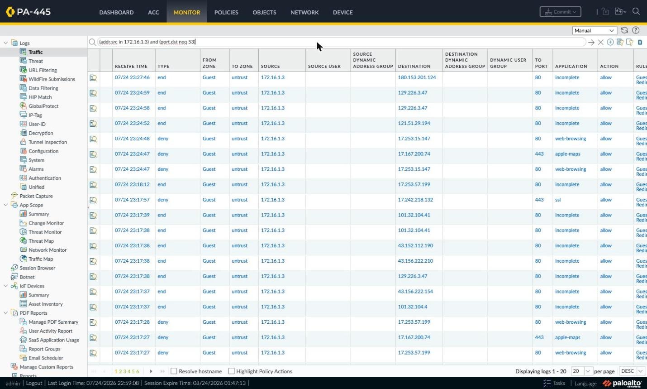Click the destination 121.51.29.194
Viewport: 647px width, 389px height.
[x=414, y=123]
